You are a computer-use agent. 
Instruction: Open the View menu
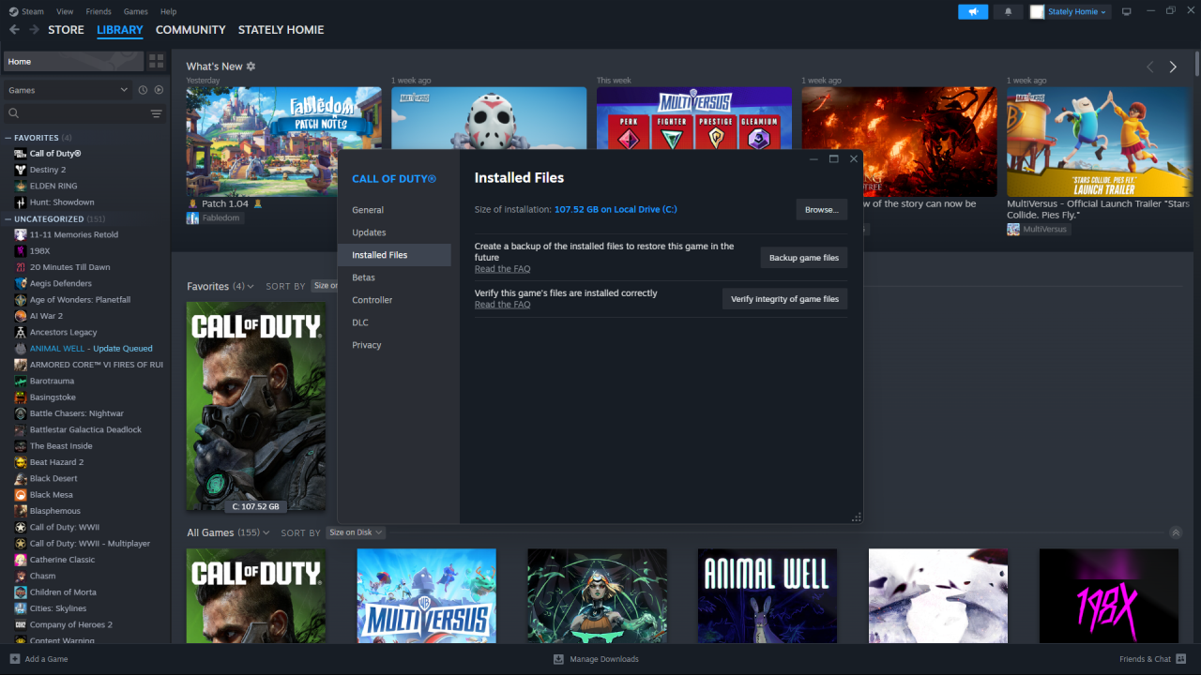(x=65, y=11)
